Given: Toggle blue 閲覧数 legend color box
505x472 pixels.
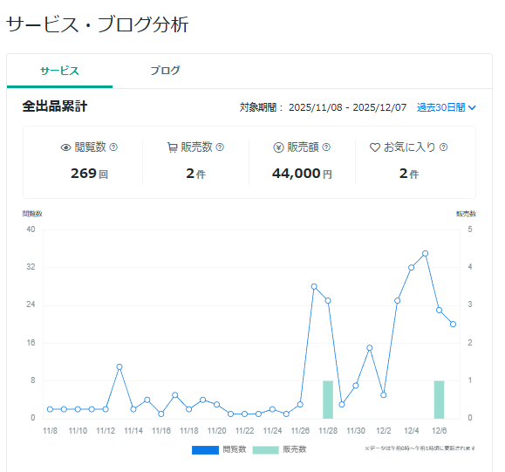Looking at the screenshot, I should (x=205, y=450).
